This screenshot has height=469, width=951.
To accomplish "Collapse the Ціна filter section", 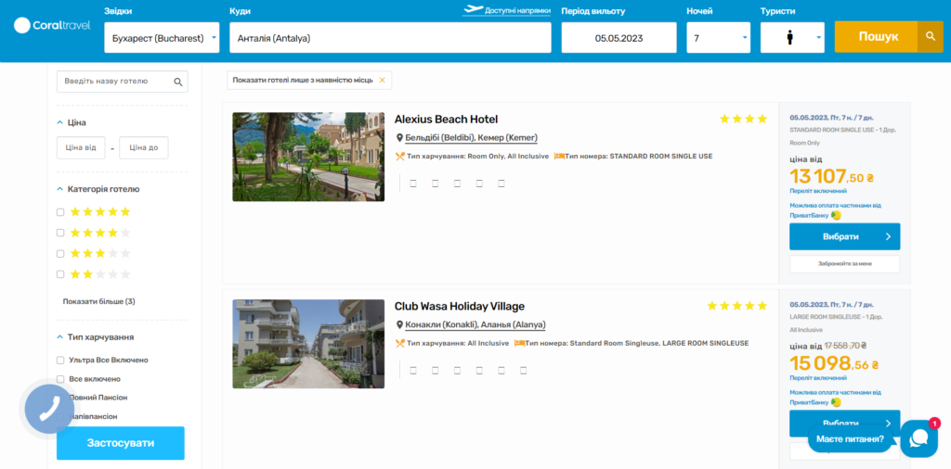I will (x=72, y=123).
